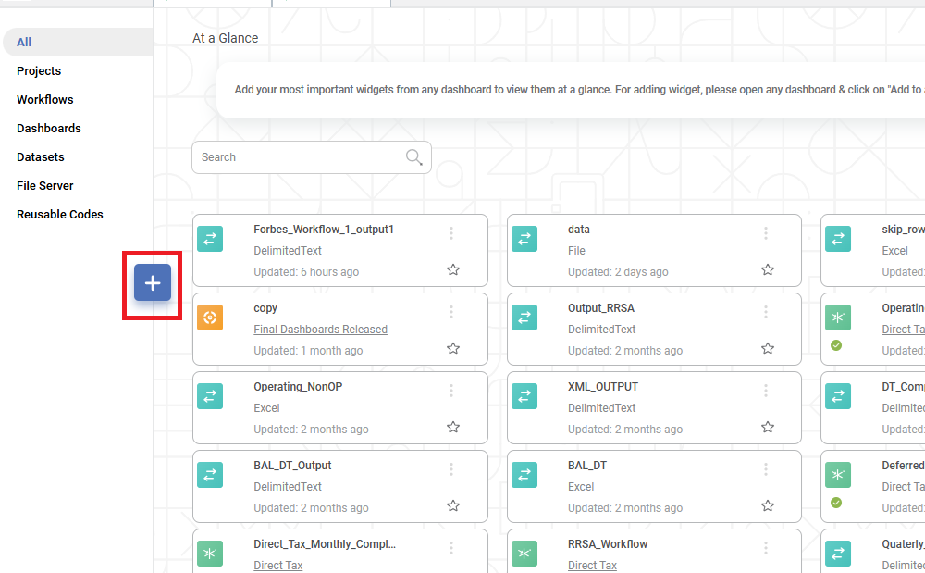Viewport: 925px width, 573px height.
Task: Click dataset icon on Forbes_Workflow_1_output1 card
Action: (x=210, y=239)
